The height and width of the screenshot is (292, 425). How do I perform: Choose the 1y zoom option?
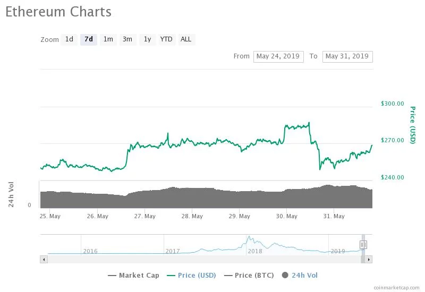point(147,39)
